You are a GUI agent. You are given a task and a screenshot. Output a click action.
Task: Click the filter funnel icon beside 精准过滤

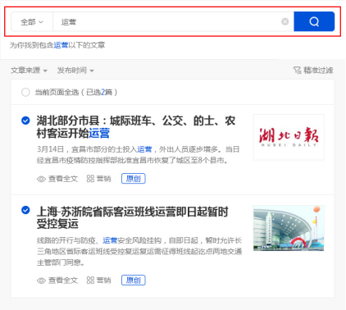click(297, 71)
